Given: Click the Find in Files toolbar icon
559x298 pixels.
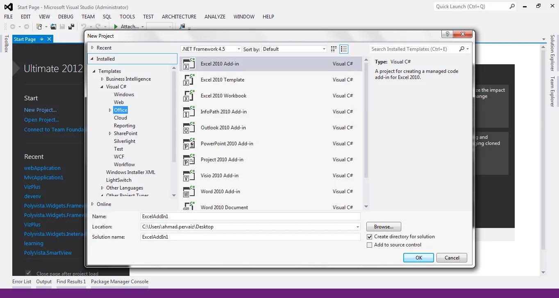Looking at the screenshot, I should coord(182,27).
